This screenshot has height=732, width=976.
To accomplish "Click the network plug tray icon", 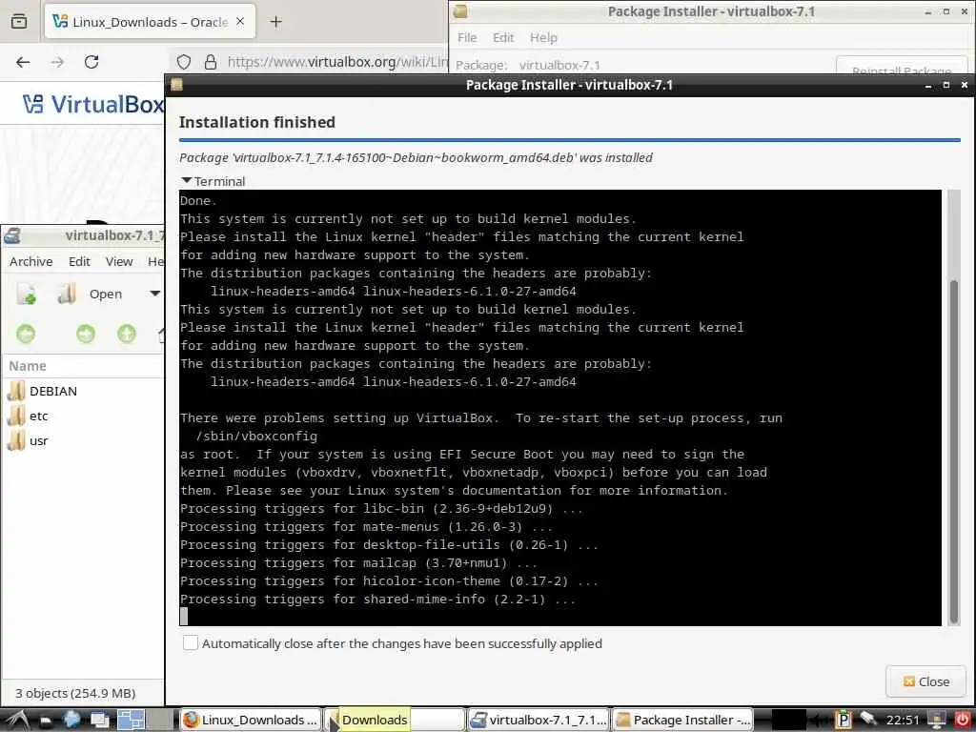I will tap(867, 721).
